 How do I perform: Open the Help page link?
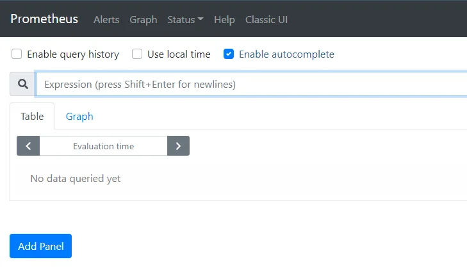click(x=224, y=20)
